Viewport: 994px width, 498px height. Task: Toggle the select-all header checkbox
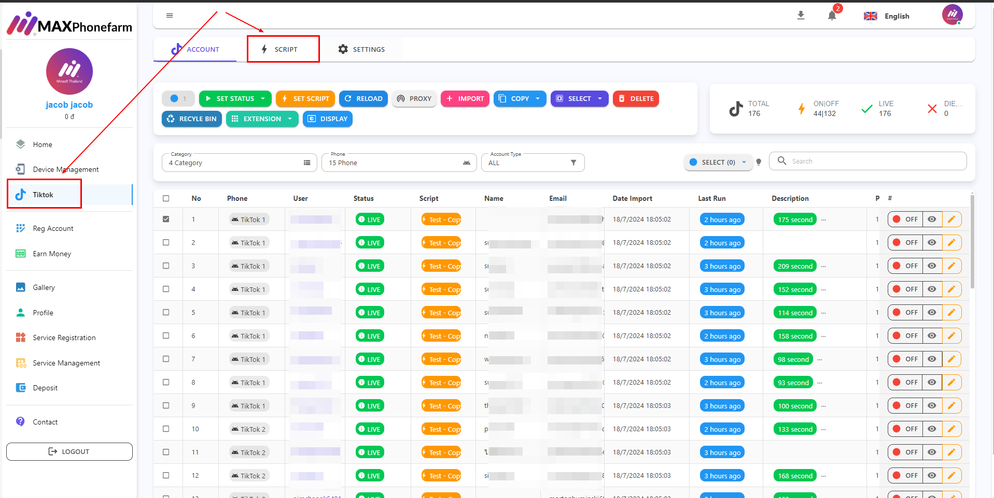tap(166, 198)
